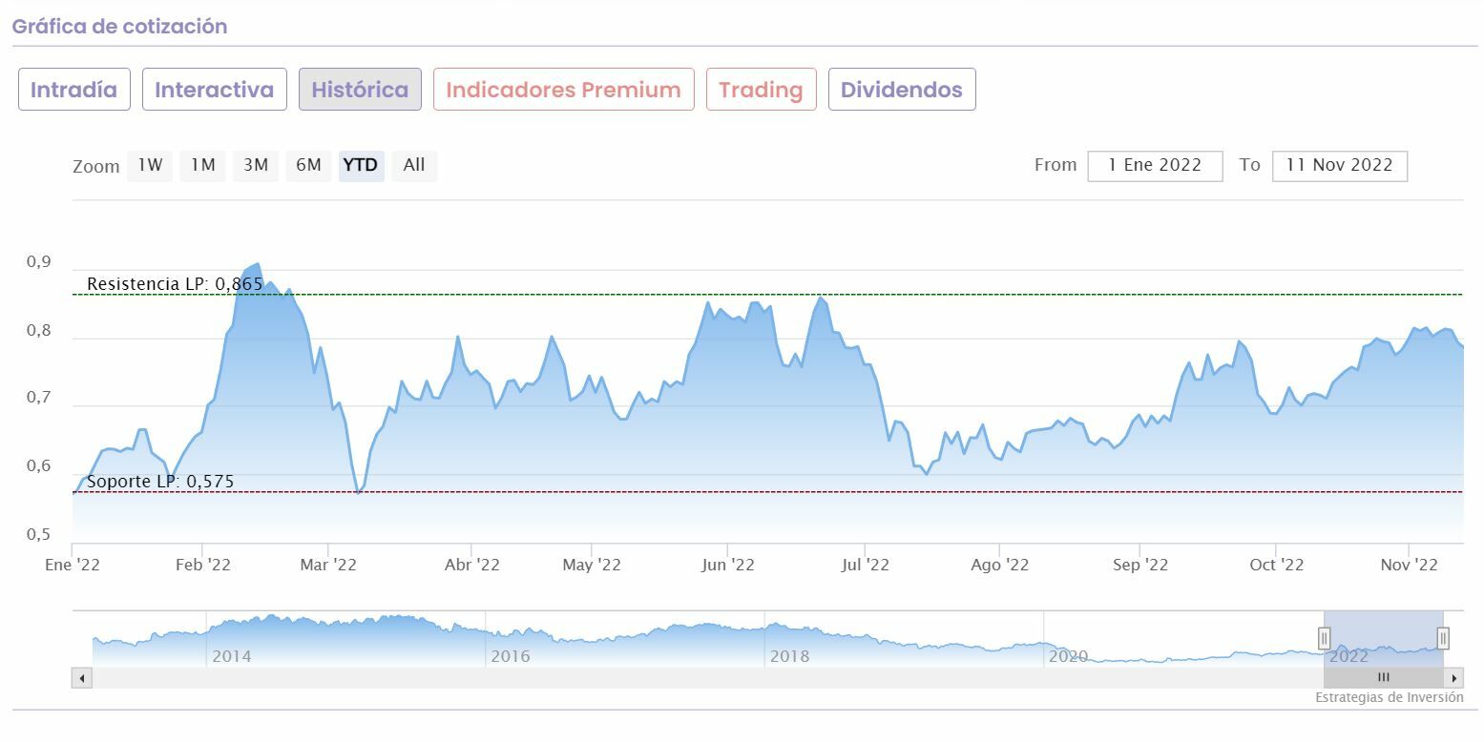The width and height of the screenshot is (1484, 742).
Task: Open the Estrategias de Inversión credit link
Action: click(1389, 697)
